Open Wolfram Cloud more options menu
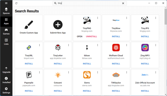This screenshot has height=96, width=167. click(x=127, y=45)
